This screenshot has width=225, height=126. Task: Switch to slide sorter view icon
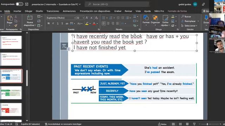tap(180, 124)
